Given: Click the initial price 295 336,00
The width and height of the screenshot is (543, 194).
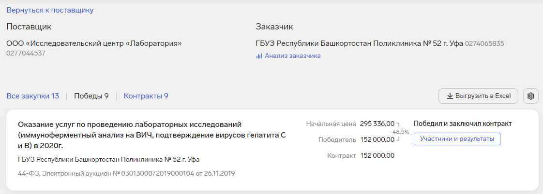Looking at the screenshot, I should (x=377, y=124).
